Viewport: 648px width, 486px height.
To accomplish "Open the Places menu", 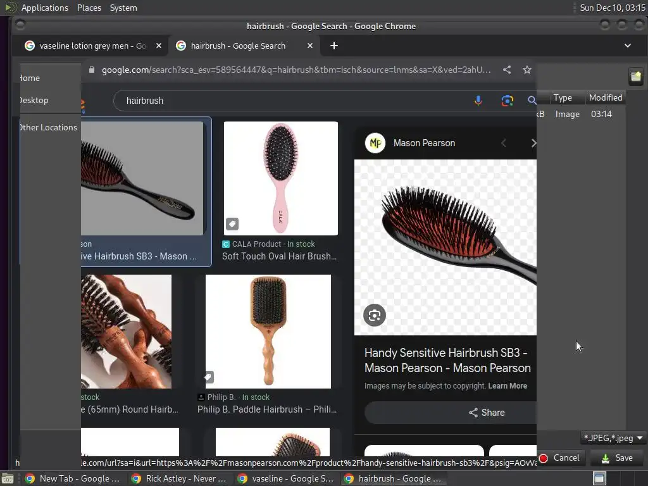I will tap(89, 8).
